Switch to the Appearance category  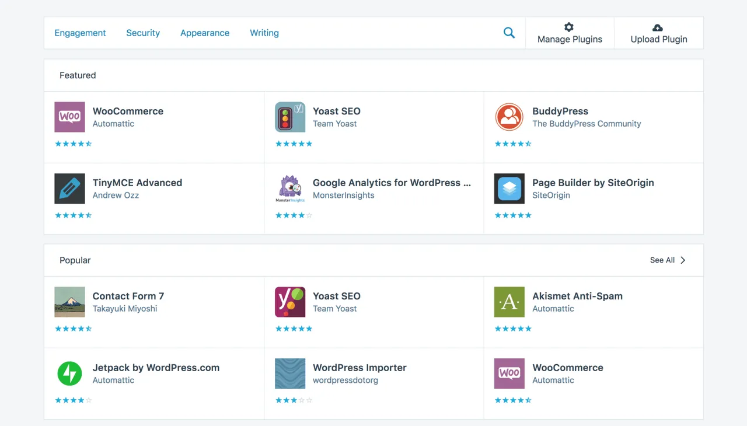point(205,33)
